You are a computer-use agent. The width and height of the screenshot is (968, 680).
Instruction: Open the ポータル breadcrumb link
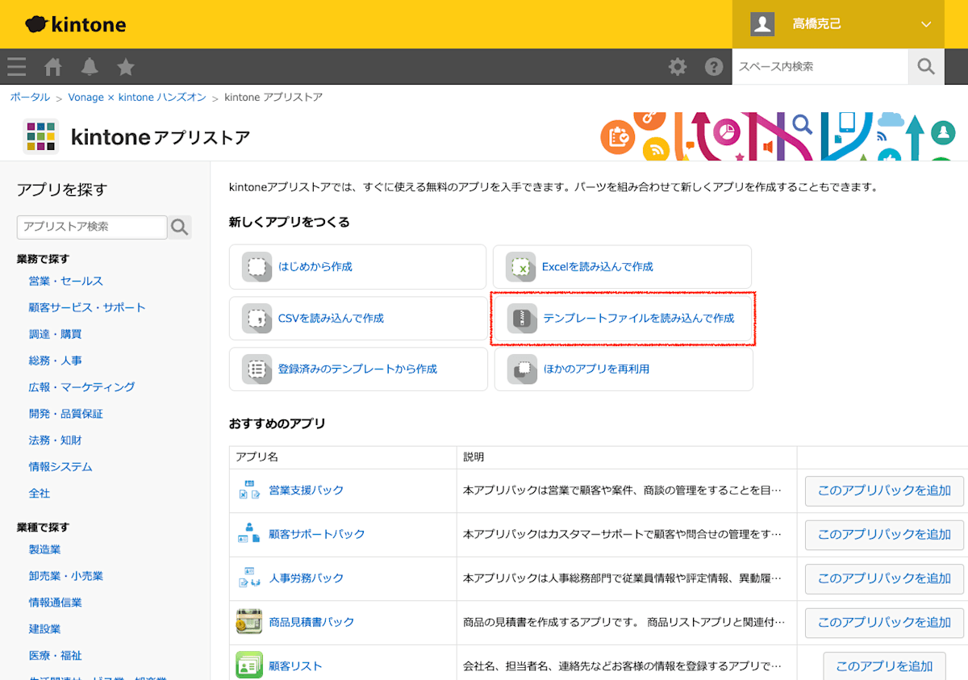[30, 98]
